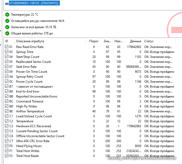Select the Power-On Time Count attribute name
Viewport: 182px width, 164px height.
[x=32, y=72]
